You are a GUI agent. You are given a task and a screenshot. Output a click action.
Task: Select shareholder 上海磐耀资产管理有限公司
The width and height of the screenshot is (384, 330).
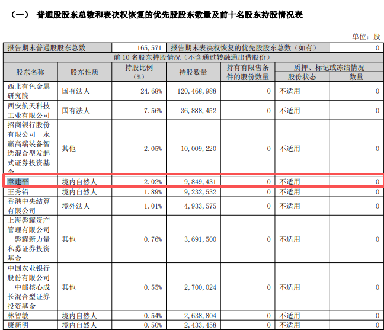pos(28,239)
